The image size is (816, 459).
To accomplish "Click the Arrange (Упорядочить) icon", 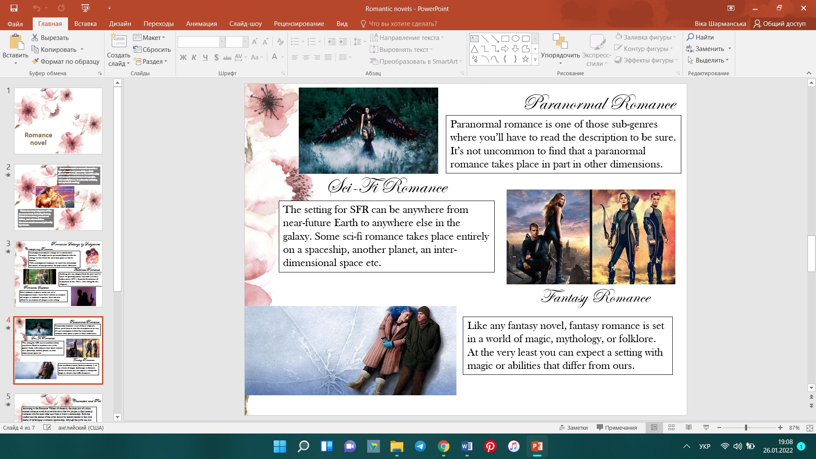I will (x=560, y=42).
